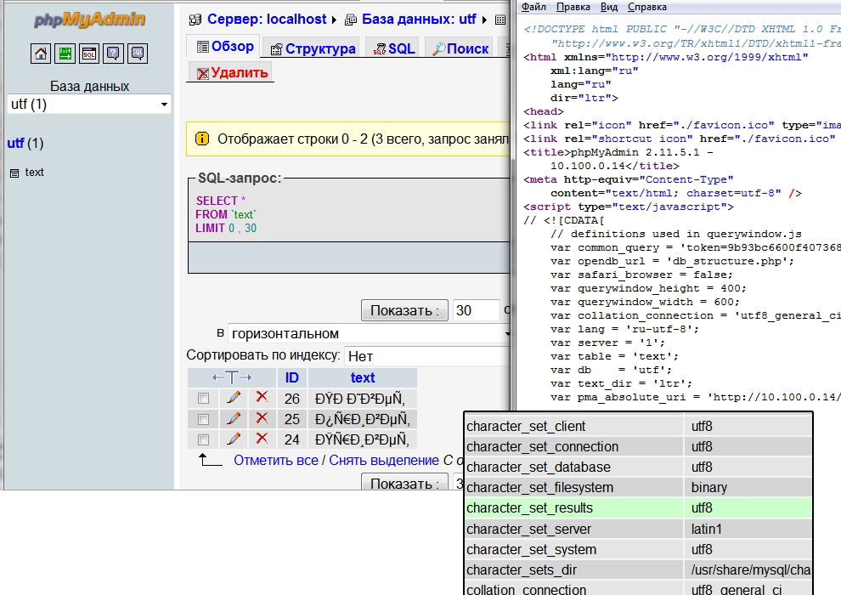Click the pencil edit icon for row 26
This screenshot has width=841, height=595.
[233, 398]
